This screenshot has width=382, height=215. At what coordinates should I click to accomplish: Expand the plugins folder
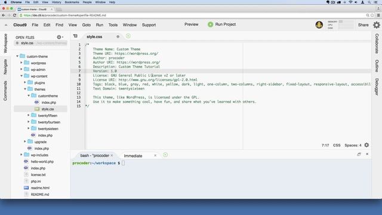[25, 82]
